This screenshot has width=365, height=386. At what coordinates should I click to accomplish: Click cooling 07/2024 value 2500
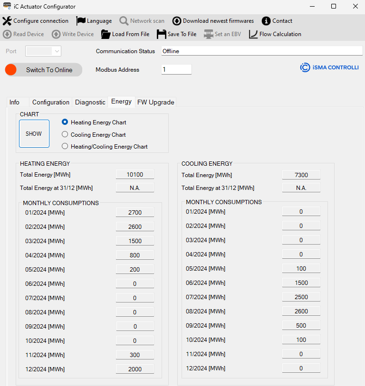301,297
